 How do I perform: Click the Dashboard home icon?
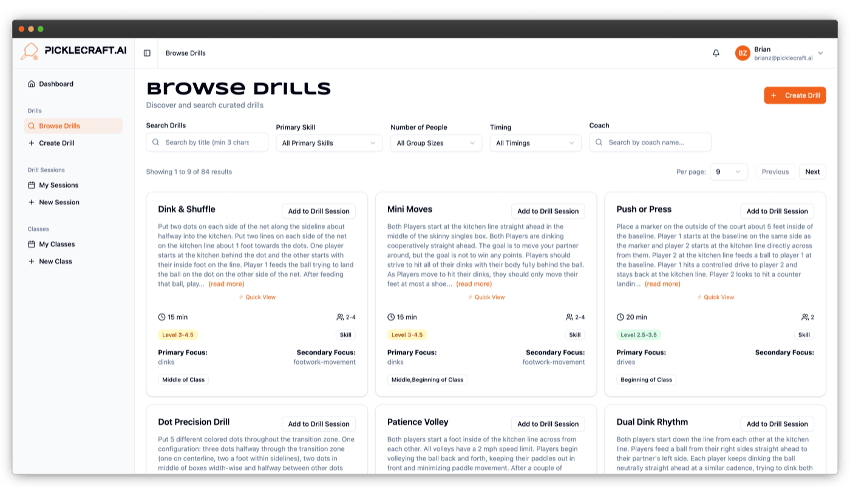coord(32,84)
